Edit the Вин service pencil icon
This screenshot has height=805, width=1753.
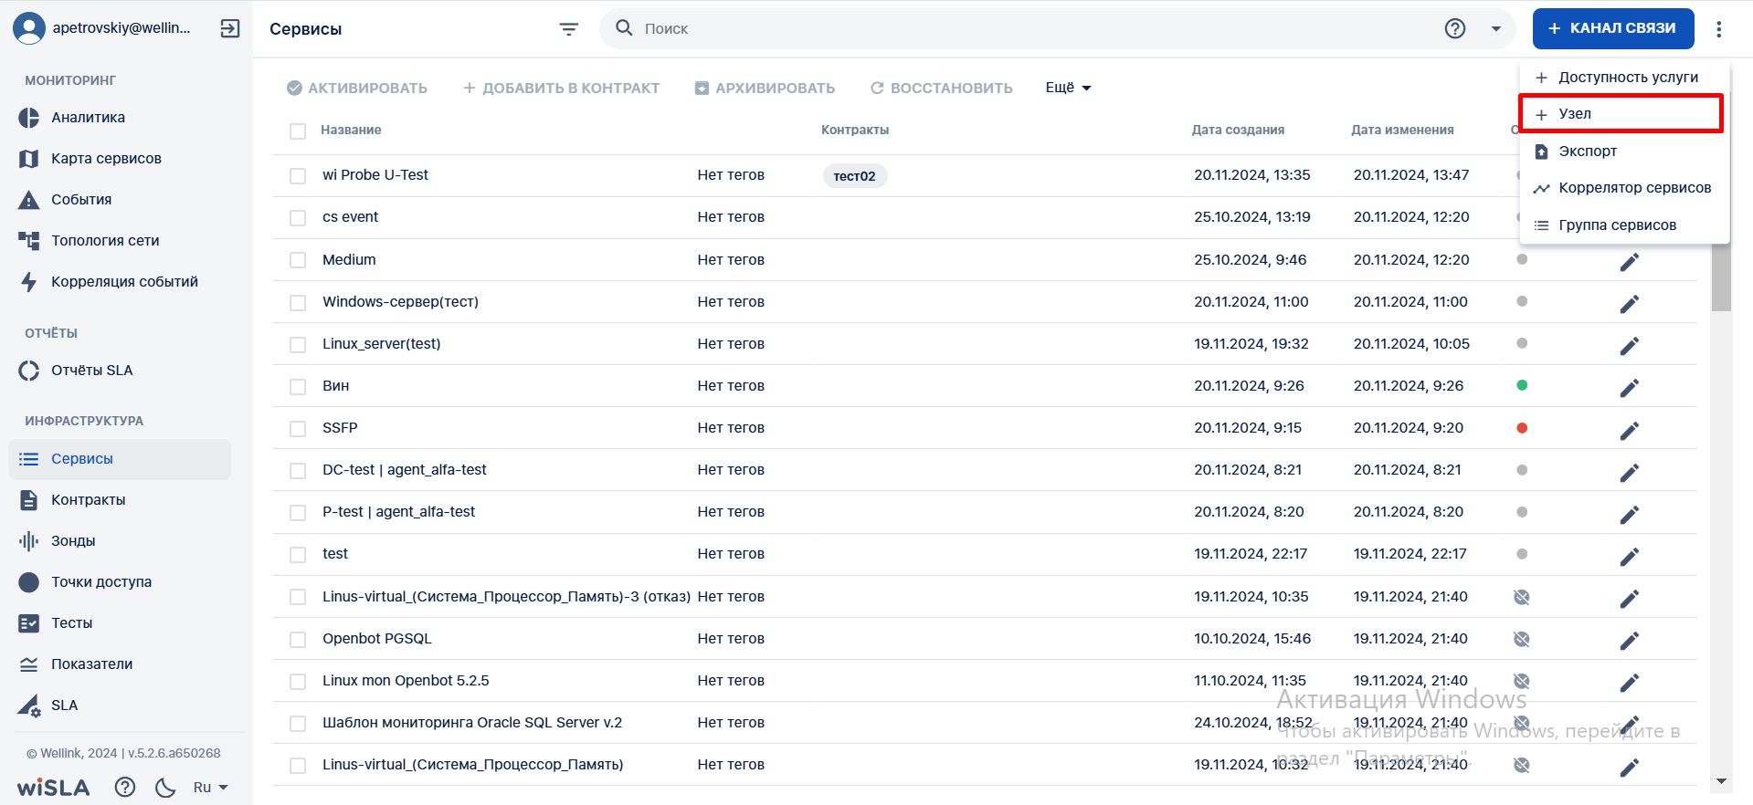coord(1630,388)
